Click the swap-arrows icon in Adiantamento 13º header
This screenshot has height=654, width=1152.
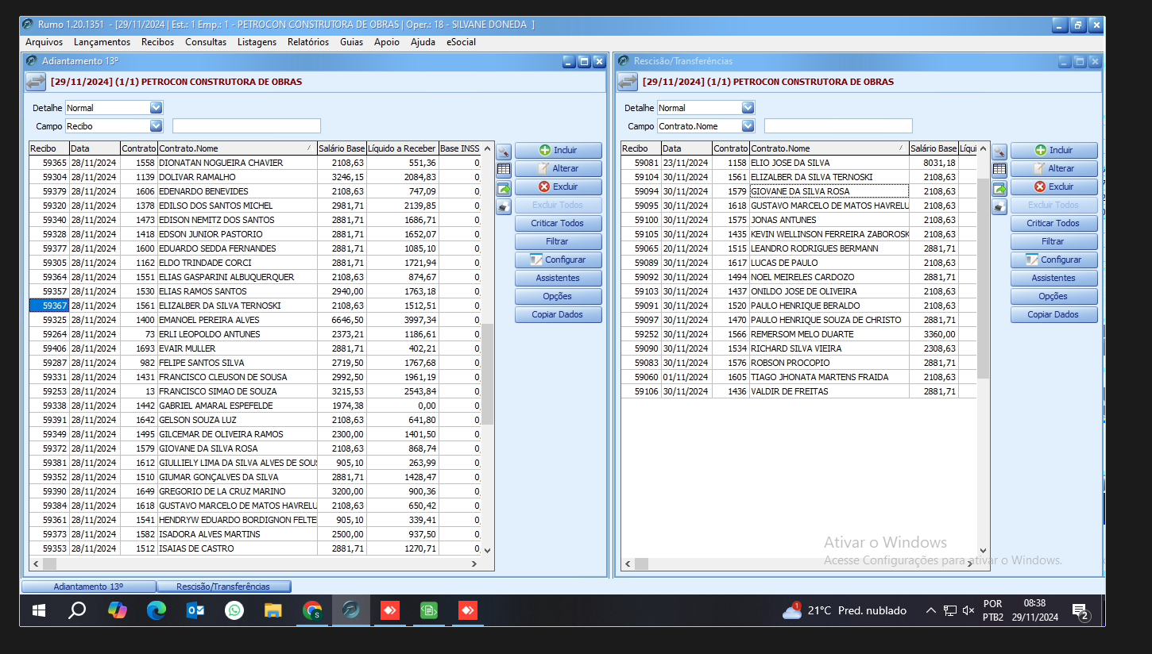36,81
